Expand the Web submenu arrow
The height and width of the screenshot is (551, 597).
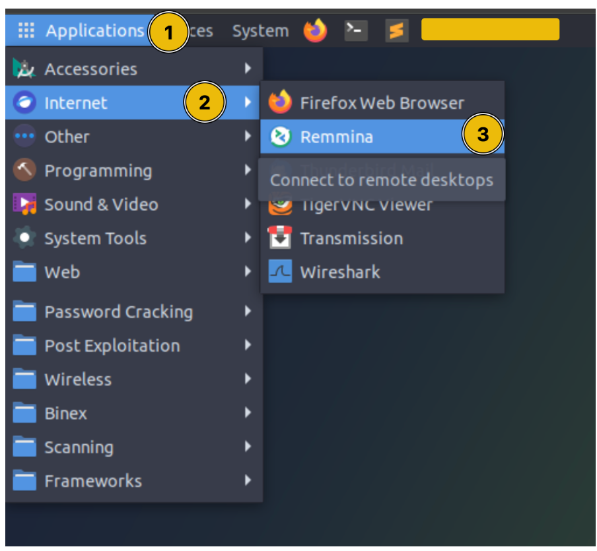coord(248,271)
